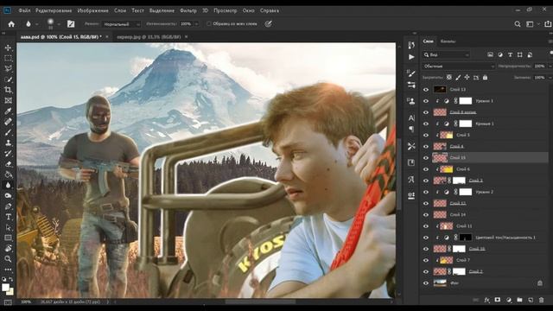Click the lock all padlock icon
This screenshot has width=553, height=311.
pos(485,77)
